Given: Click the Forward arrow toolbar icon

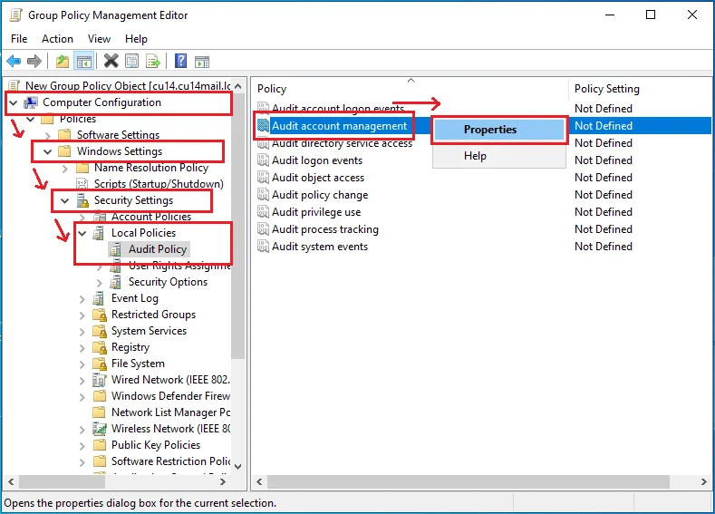Looking at the screenshot, I should tap(34, 61).
